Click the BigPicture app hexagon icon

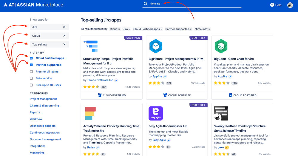coord(156,46)
